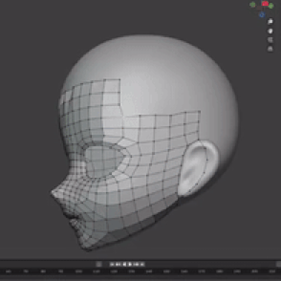Click the leftmost frame number on timeline ruler
The height and width of the screenshot is (281, 281).
pos(8,271)
